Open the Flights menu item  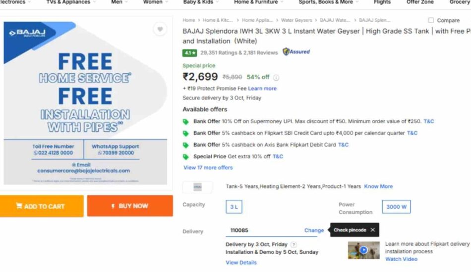[382, 2]
